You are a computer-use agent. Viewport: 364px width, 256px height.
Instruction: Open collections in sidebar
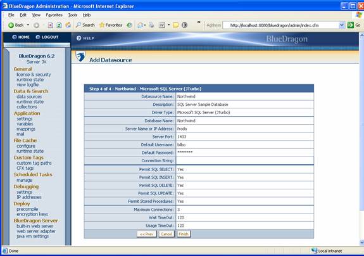pos(27,107)
